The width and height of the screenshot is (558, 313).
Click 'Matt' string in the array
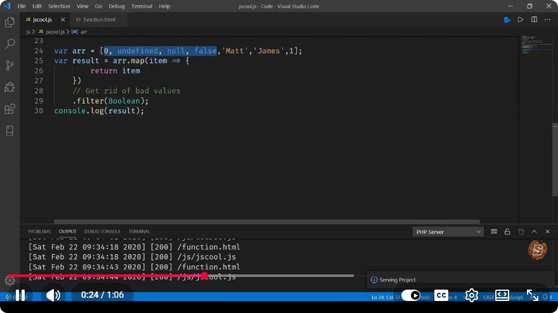(x=235, y=51)
